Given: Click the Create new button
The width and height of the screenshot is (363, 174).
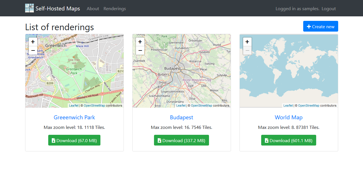Looking at the screenshot, I should [320, 26].
